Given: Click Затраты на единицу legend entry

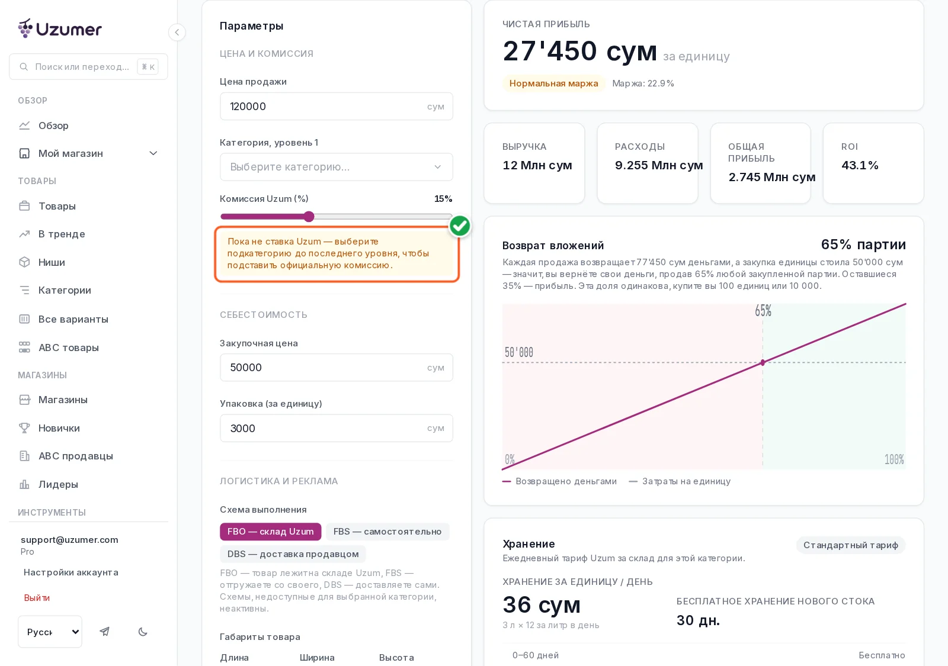Looking at the screenshot, I should 680,481.
